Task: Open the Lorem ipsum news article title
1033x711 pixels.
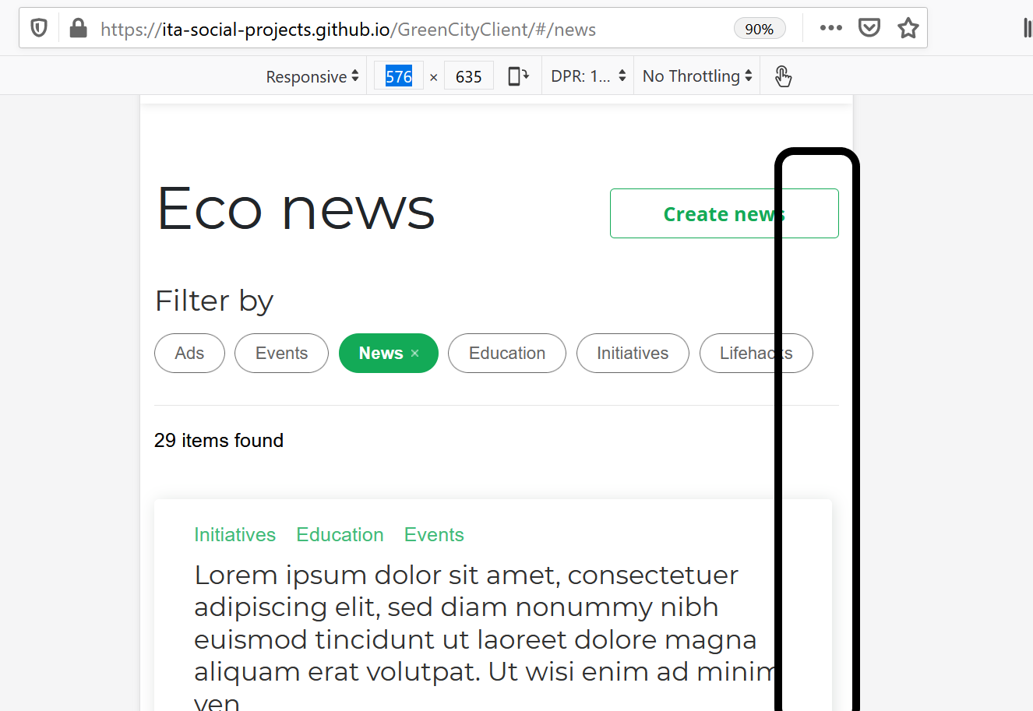Action: (487, 639)
